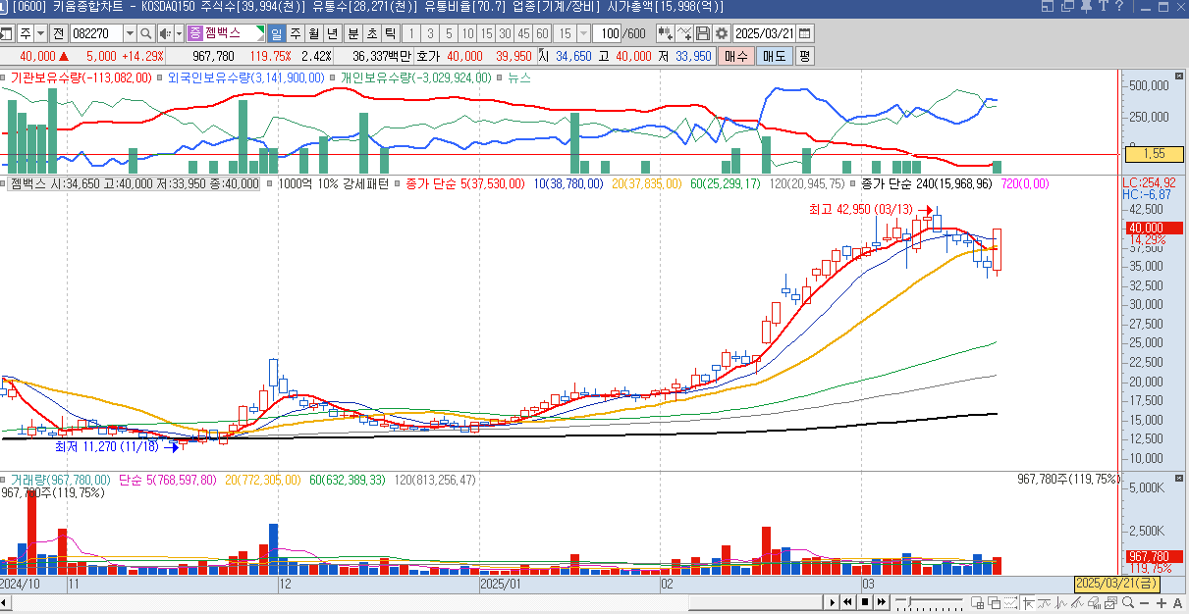1189x614 pixels.
Task: Select the 년 (yearly) period toggle
Action: pos(331,33)
